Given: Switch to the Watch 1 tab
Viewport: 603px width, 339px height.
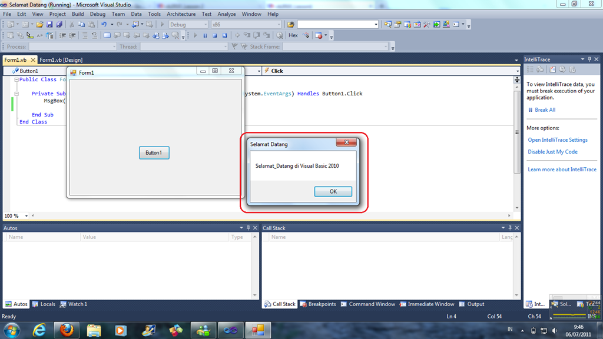Looking at the screenshot, I should tap(74, 304).
